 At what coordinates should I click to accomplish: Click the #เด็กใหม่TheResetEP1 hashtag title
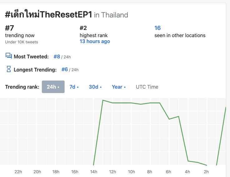point(48,14)
